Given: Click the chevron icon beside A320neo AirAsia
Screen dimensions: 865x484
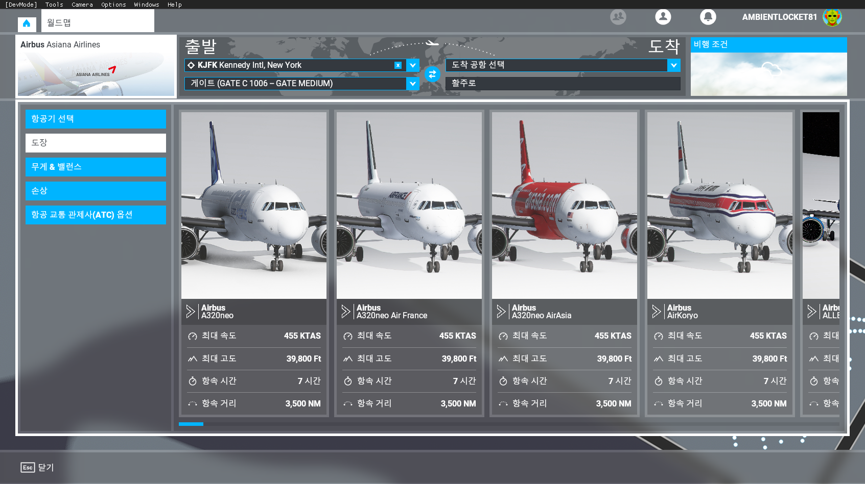Looking at the screenshot, I should (501, 312).
